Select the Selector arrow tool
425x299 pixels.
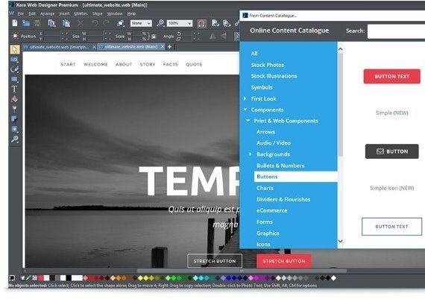click(15, 49)
